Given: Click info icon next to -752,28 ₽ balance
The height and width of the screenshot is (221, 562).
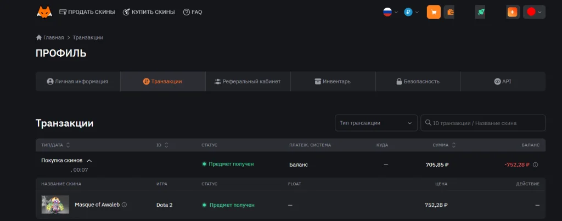Looking at the screenshot, I should 536,165.
